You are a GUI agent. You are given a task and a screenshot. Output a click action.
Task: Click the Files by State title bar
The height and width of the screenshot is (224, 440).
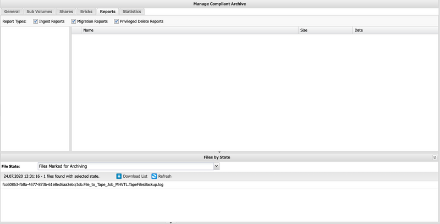tap(217, 157)
